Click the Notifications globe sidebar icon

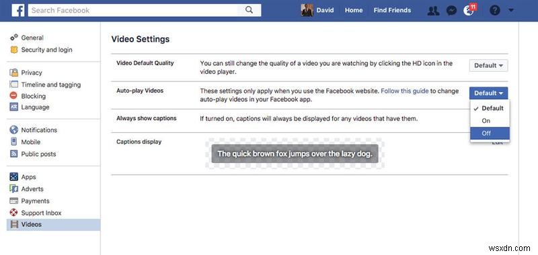13,130
